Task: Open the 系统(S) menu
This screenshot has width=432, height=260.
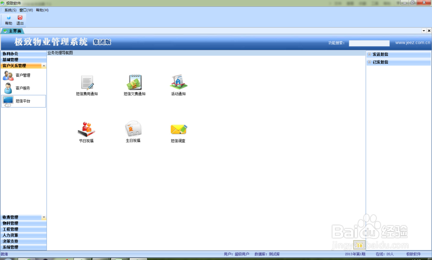Action: (10, 10)
